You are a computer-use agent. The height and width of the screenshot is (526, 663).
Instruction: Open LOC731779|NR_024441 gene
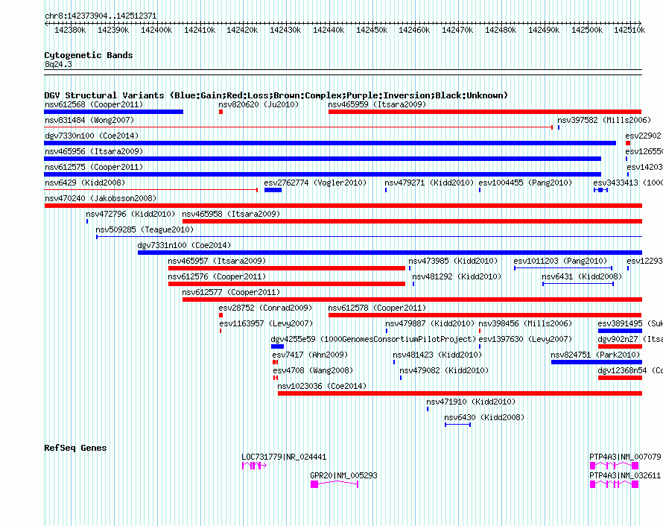pos(284,457)
